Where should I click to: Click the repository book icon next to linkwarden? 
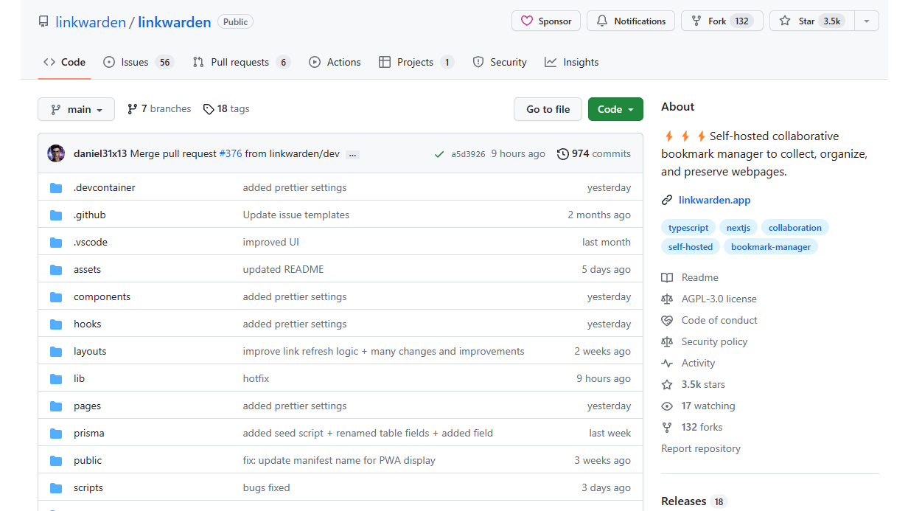coord(43,21)
